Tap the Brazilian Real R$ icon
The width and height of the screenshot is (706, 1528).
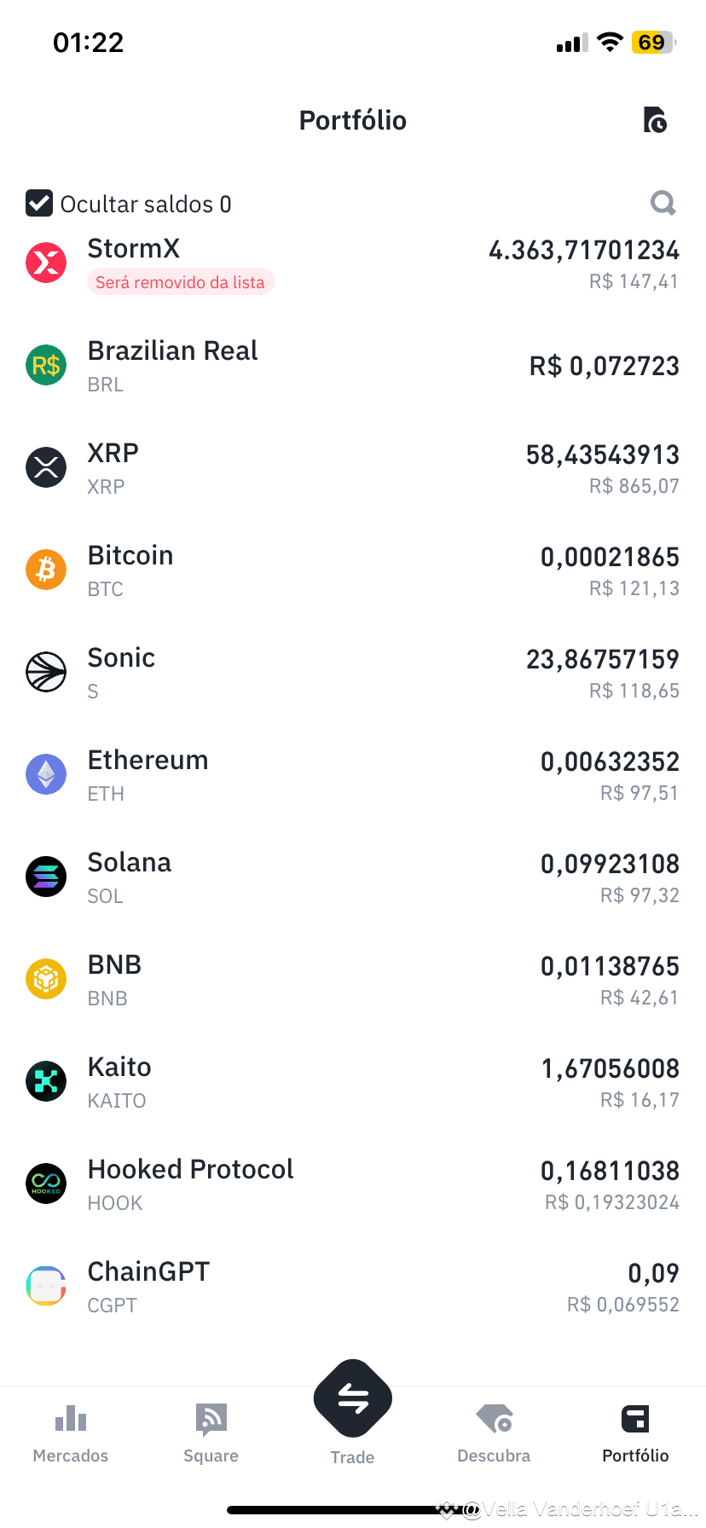click(46, 365)
